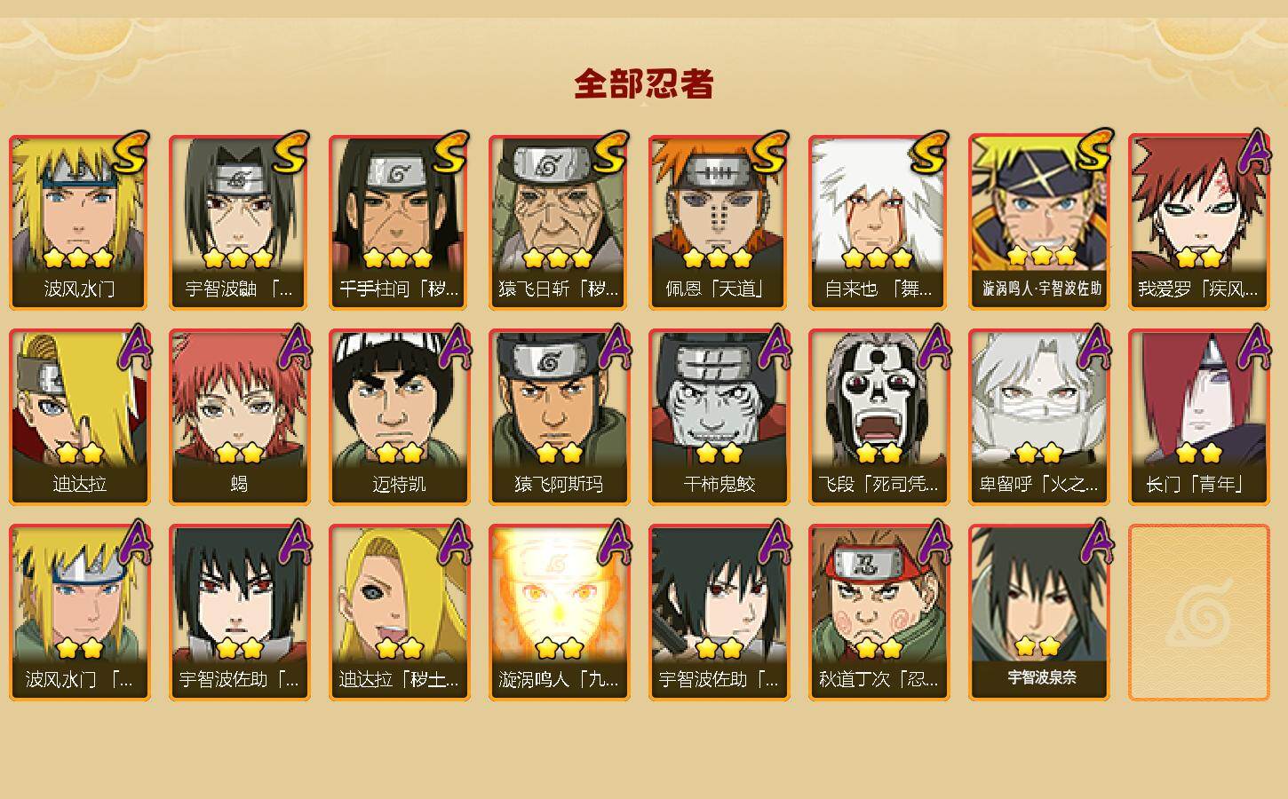Open the 蝎 ninja card
1288x799 pixels.
(239, 417)
